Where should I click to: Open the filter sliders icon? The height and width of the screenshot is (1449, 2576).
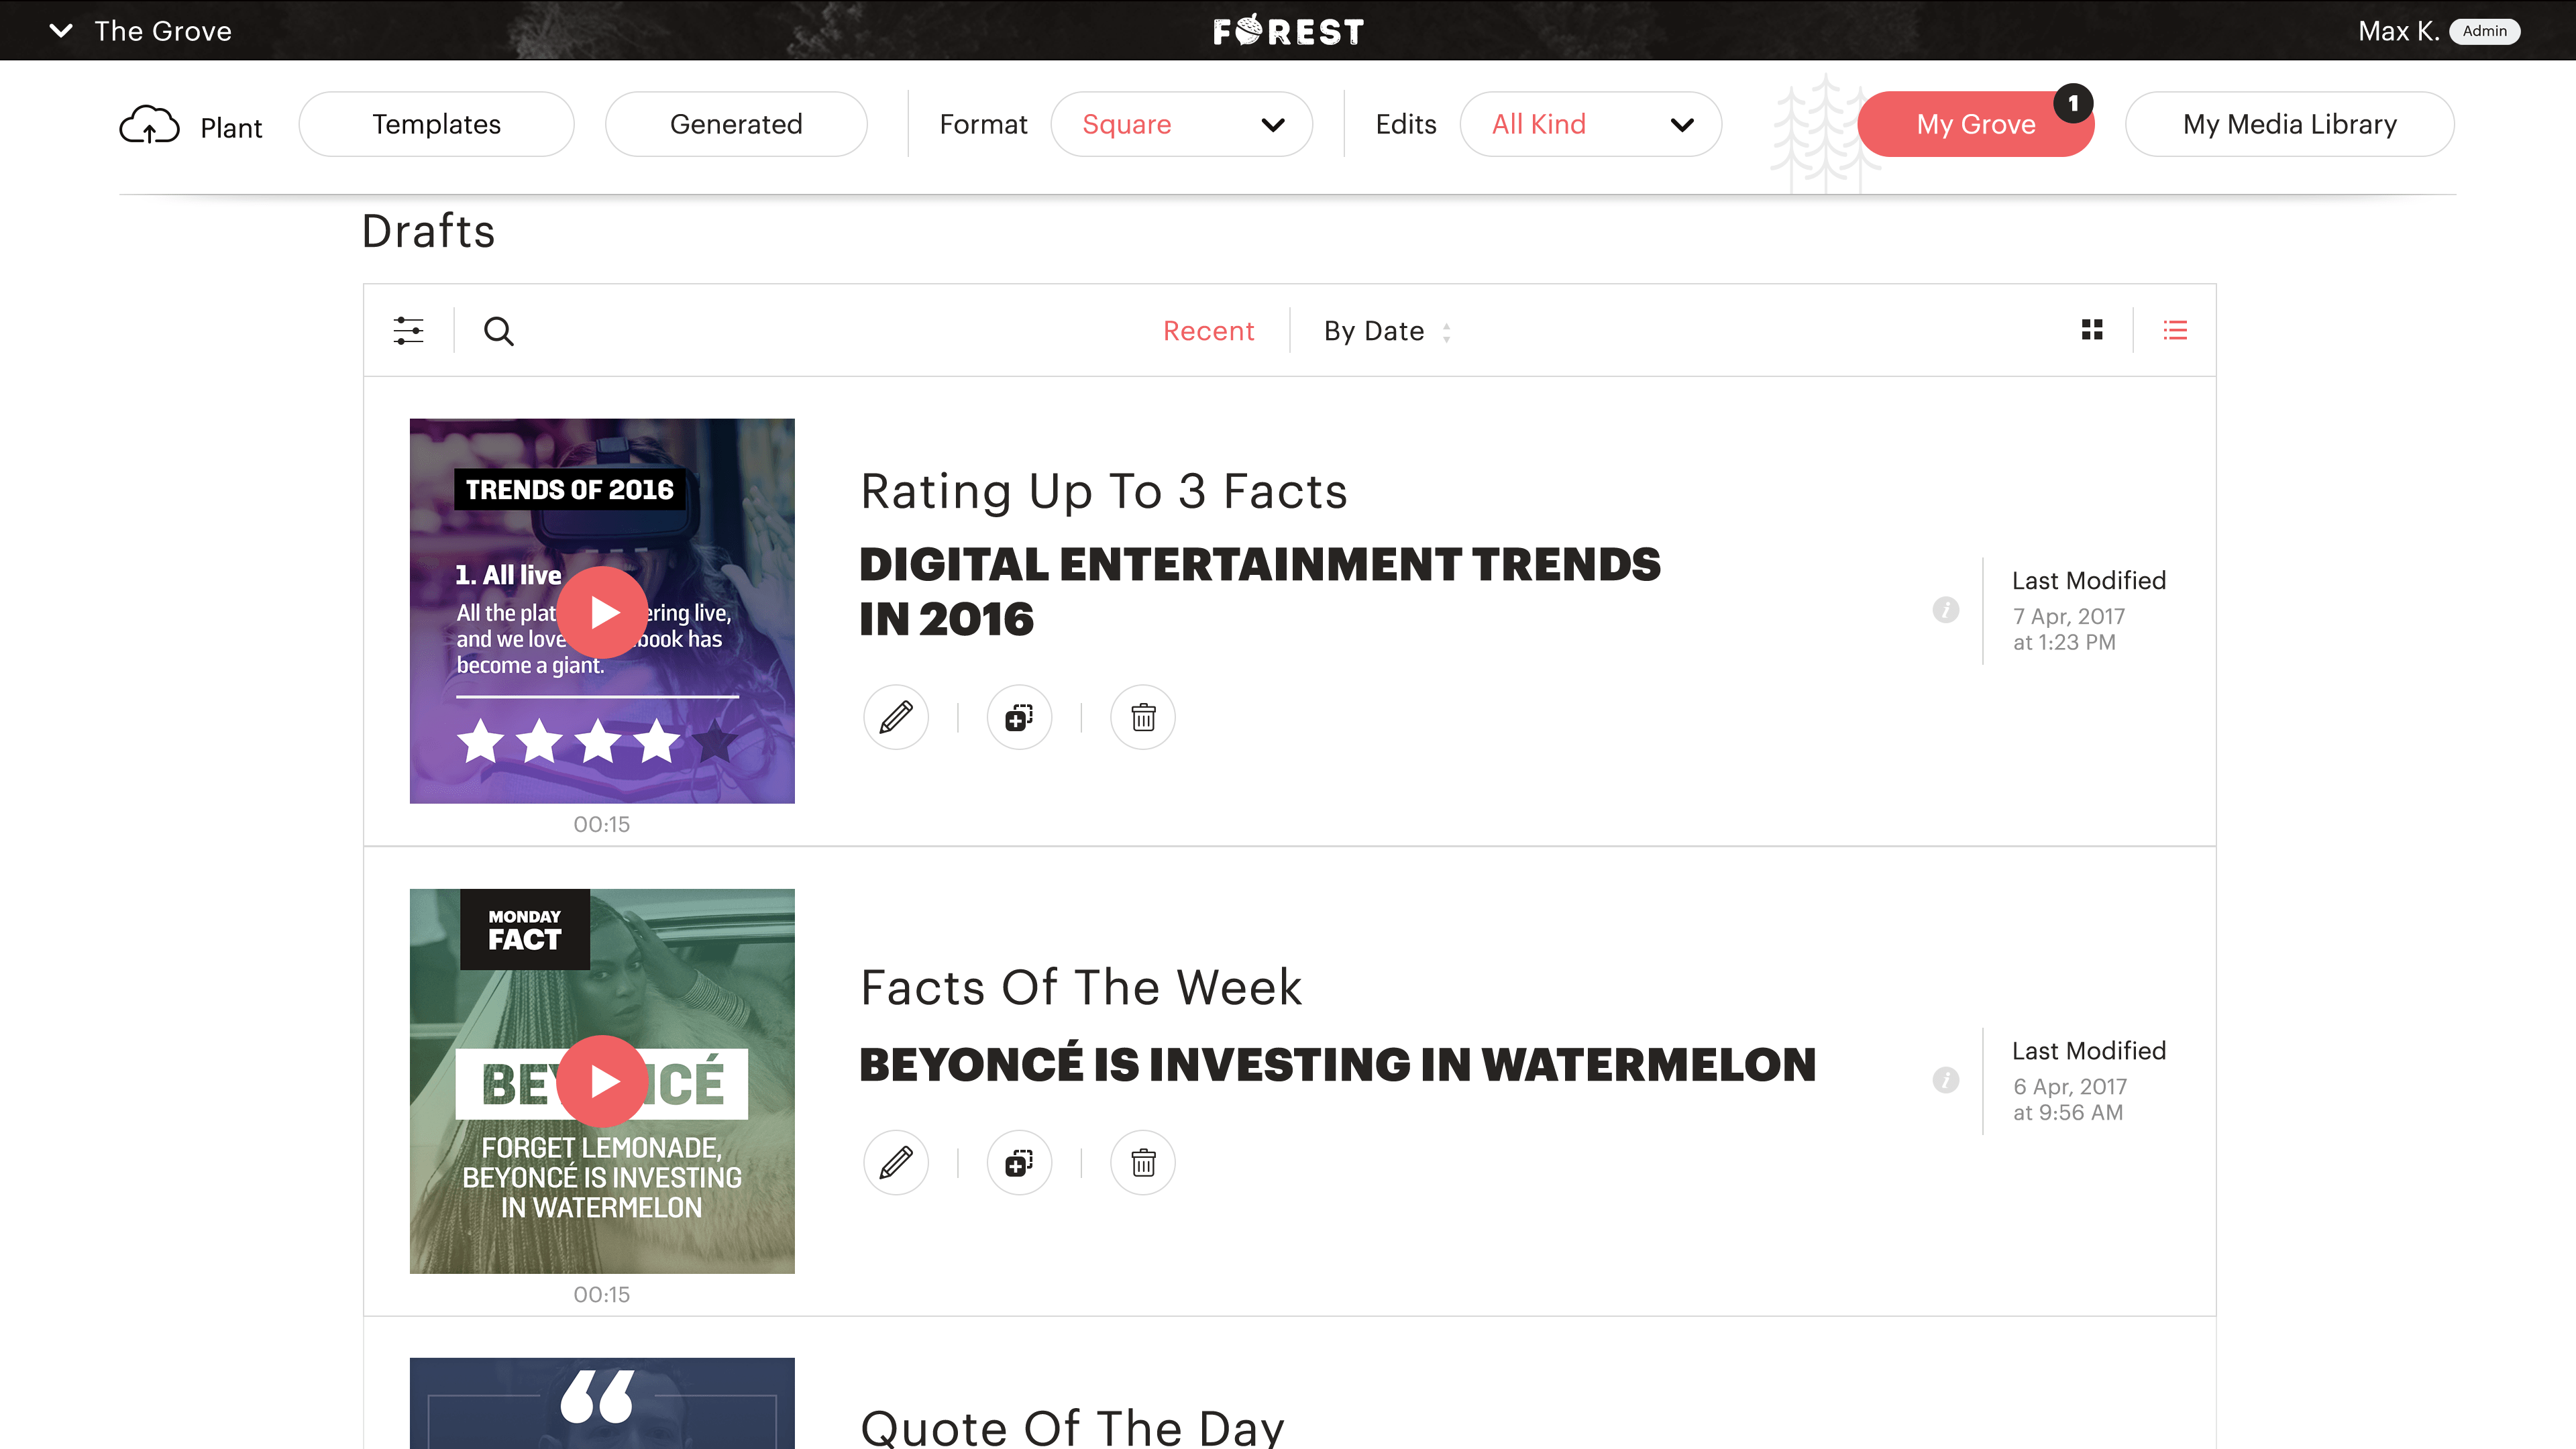point(408,330)
